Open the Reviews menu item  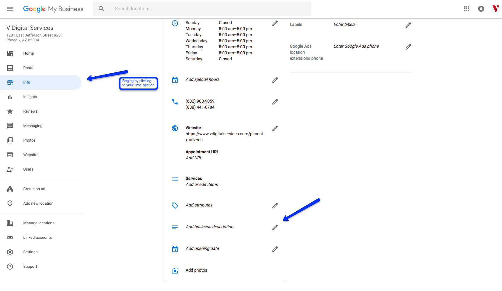[31, 111]
